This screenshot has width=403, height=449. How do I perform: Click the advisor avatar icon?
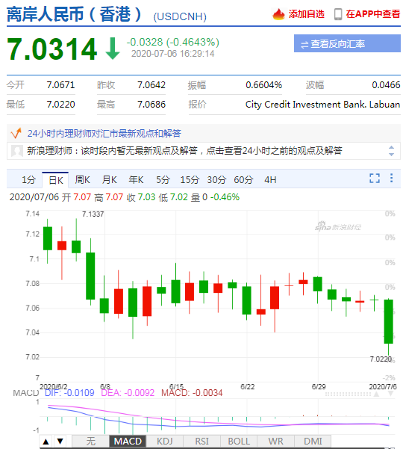(x=17, y=151)
